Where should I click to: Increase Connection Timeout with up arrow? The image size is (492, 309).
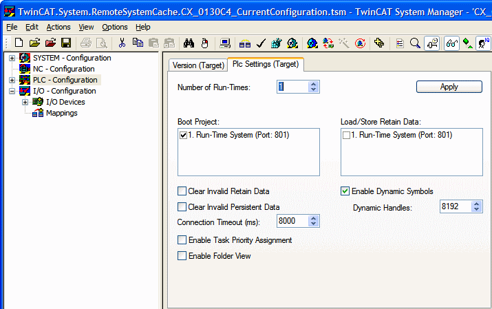pyautogui.click(x=313, y=218)
